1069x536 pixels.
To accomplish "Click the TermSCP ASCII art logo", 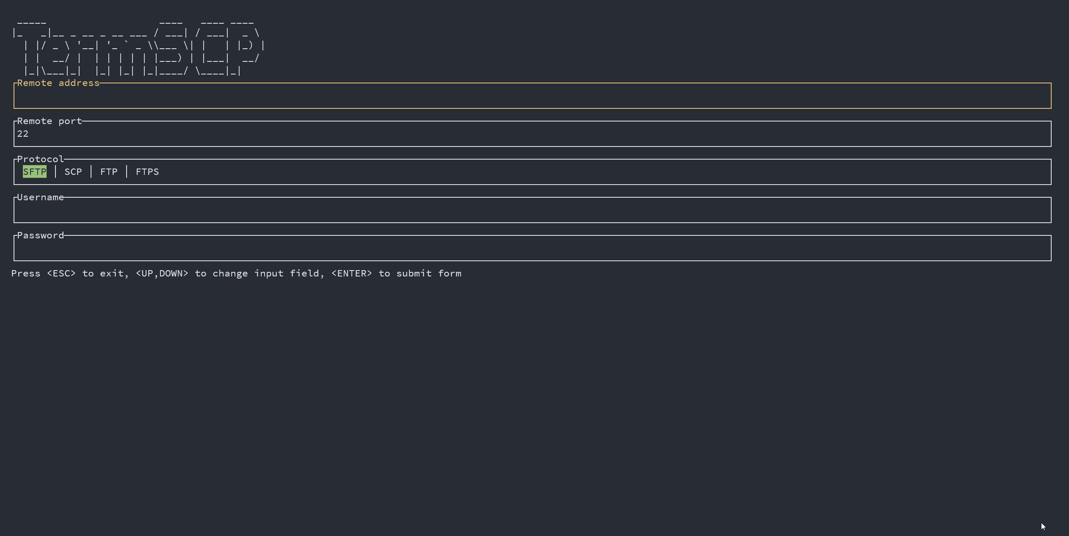I will (x=138, y=47).
